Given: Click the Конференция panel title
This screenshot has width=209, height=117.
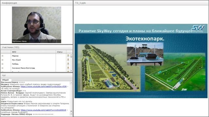Looking at the screenshot, I should click(x=9, y=3).
